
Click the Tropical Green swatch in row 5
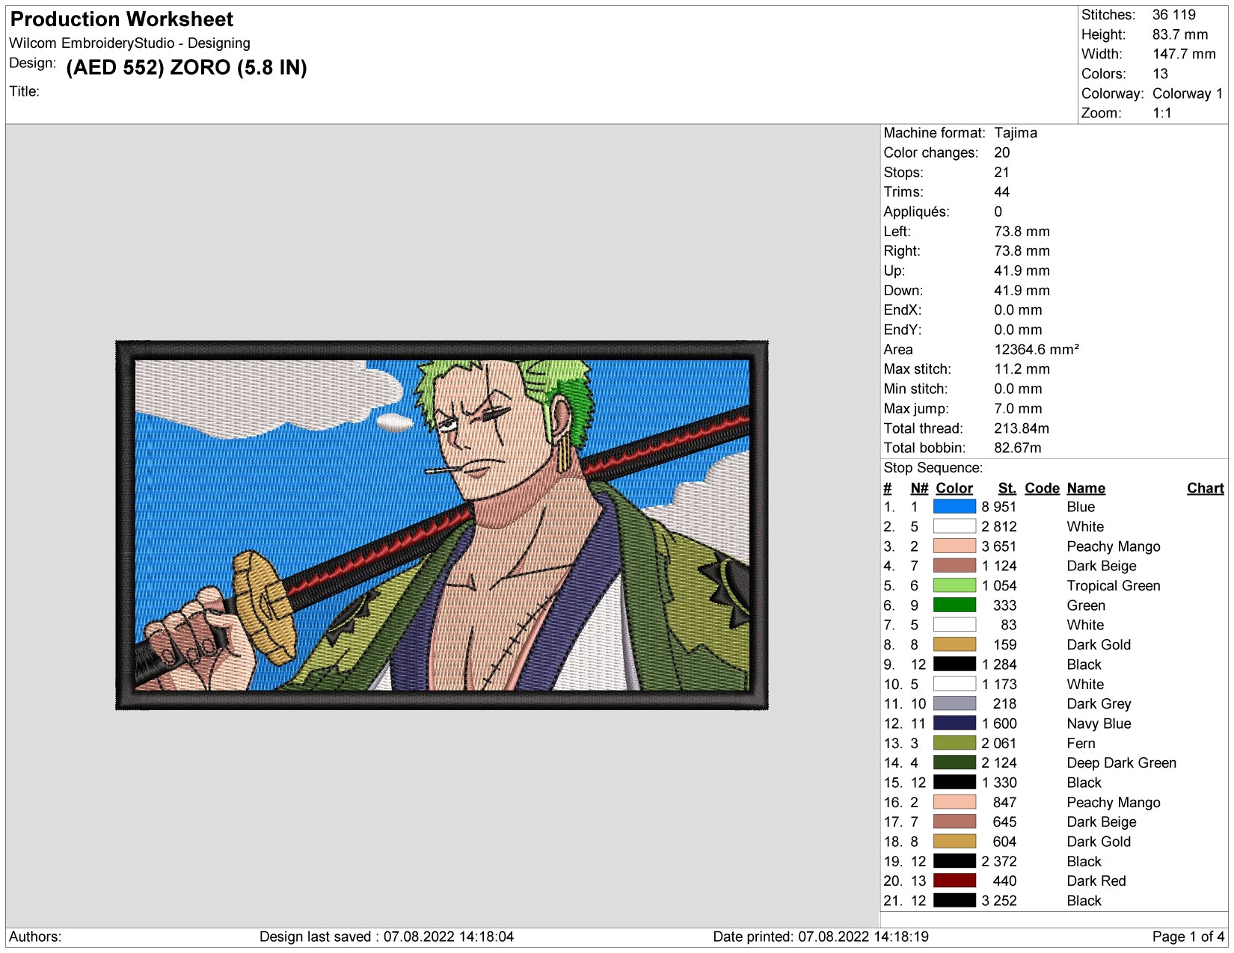pyautogui.click(x=954, y=585)
